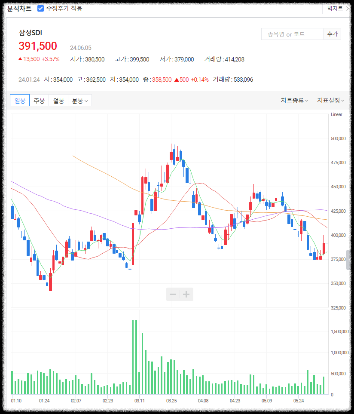This screenshot has height=414, width=354.
Task: Click the 05.09 date axis label
Action: click(x=267, y=401)
